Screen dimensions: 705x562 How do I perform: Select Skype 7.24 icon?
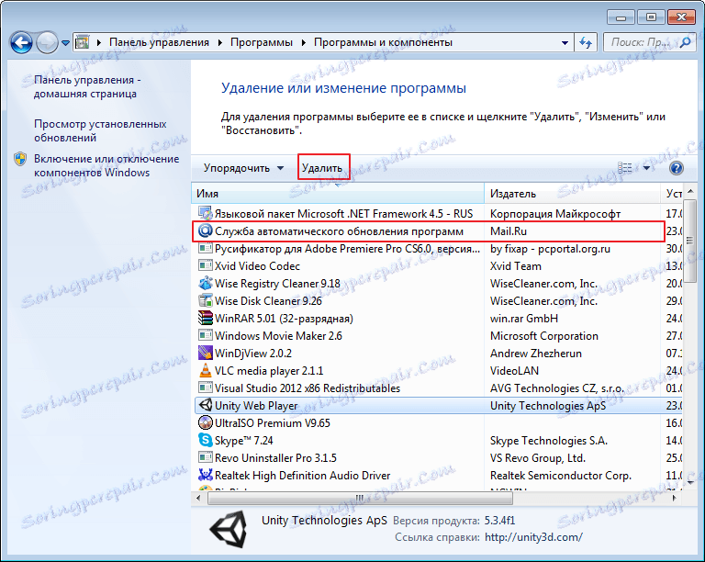pyautogui.click(x=206, y=440)
